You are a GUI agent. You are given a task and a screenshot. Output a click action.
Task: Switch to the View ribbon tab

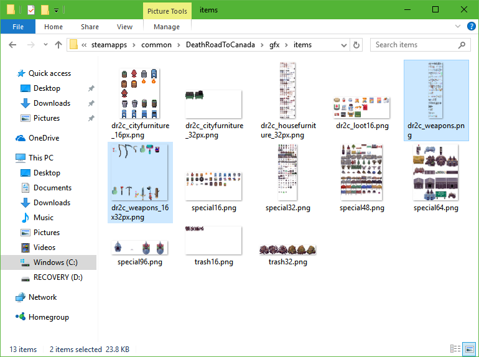tap(124, 27)
